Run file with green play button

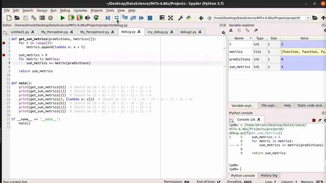coord(62,18)
